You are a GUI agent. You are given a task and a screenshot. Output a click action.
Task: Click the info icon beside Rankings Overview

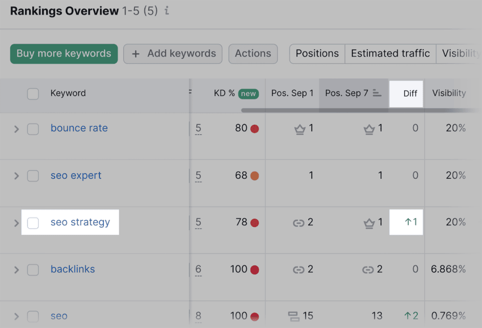[167, 11]
